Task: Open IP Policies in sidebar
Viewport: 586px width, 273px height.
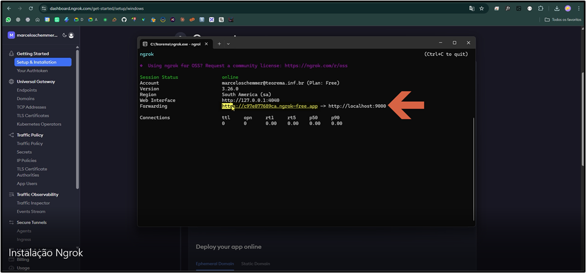Action: click(26, 161)
